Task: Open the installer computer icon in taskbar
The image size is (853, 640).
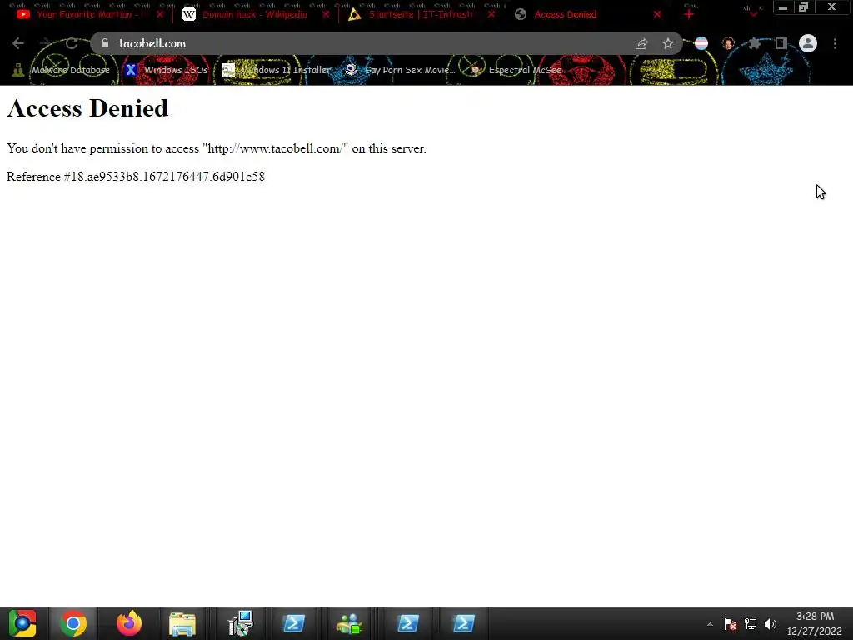Action: (x=240, y=623)
